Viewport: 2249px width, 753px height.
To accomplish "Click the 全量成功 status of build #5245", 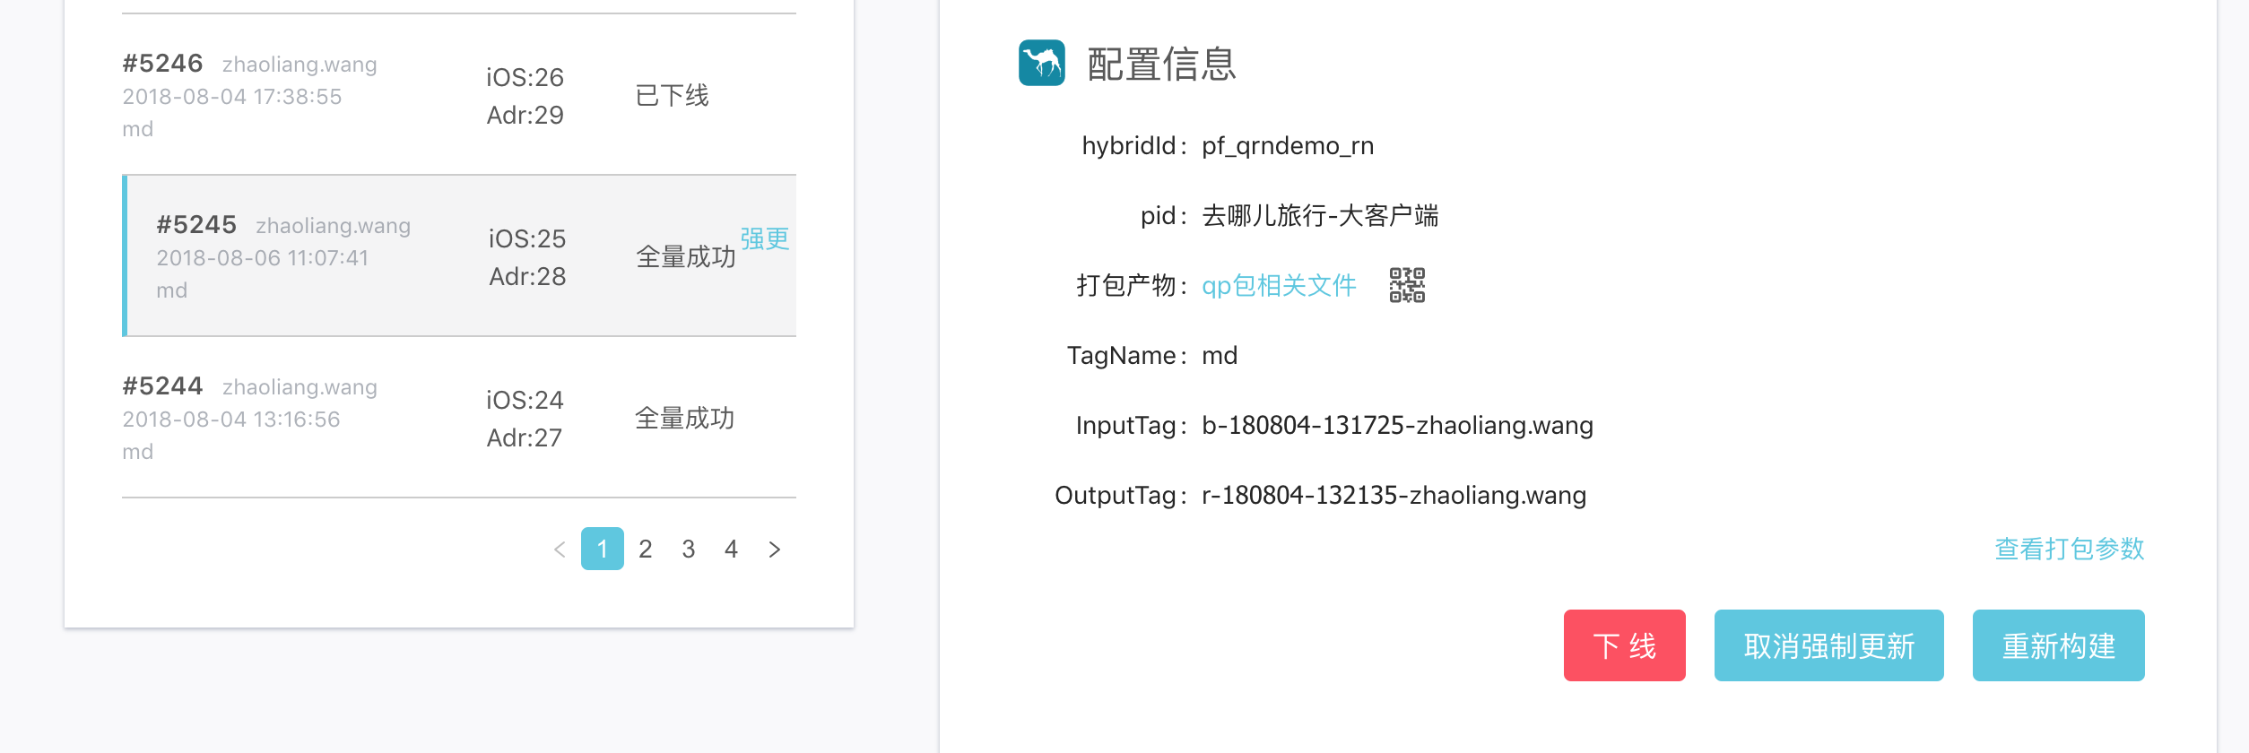I will (x=686, y=256).
